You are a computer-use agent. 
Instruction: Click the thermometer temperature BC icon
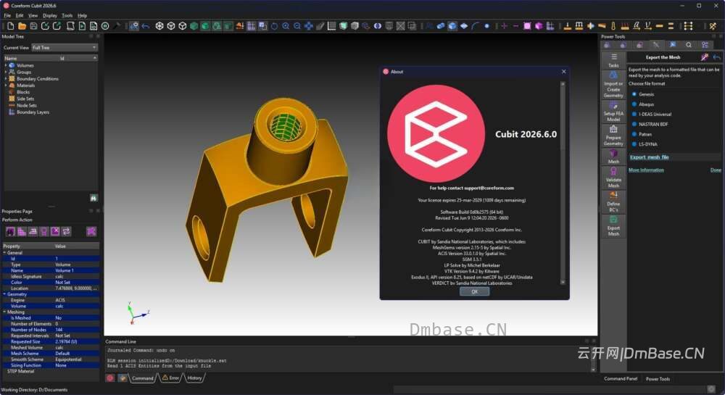click(613, 26)
